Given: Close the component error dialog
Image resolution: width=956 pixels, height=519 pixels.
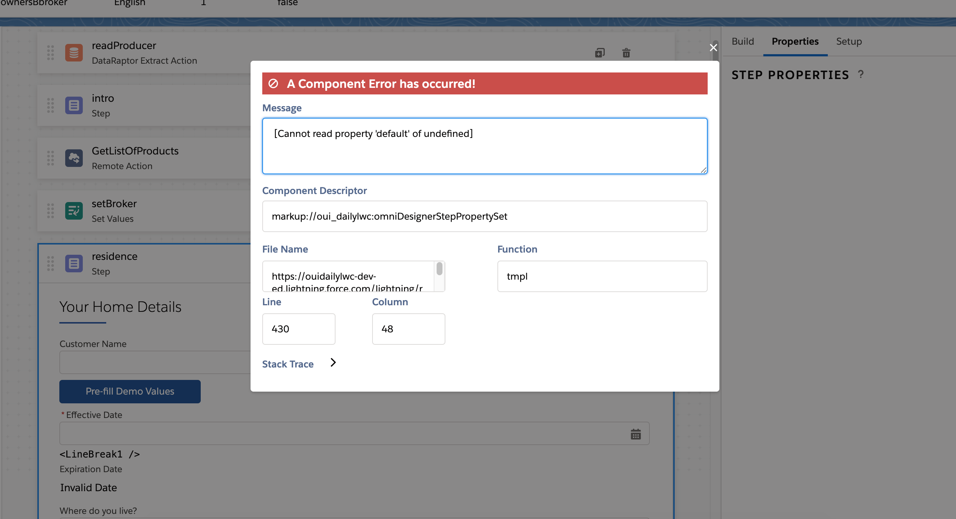Looking at the screenshot, I should [713, 48].
